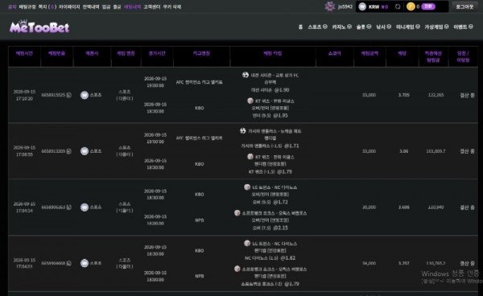Click the purple 전환 convert button
Screen dimensions: 483x296
click(x=428, y=6)
